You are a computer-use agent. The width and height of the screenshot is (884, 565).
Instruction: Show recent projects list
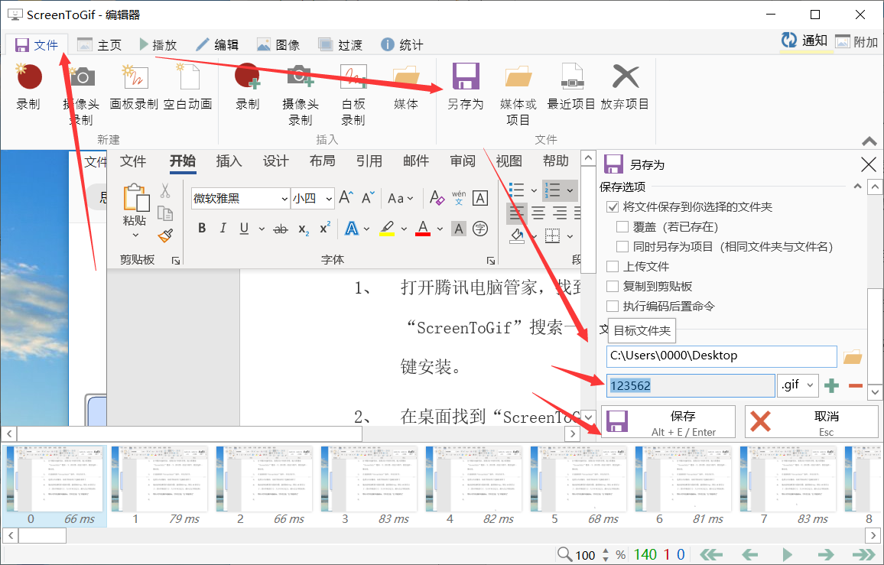click(x=571, y=87)
